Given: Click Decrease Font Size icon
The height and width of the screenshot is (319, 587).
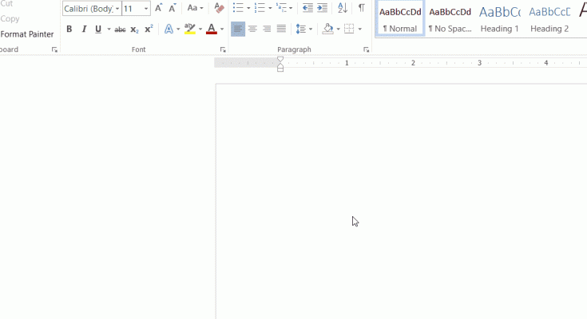Looking at the screenshot, I should click(x=173, y=8).
